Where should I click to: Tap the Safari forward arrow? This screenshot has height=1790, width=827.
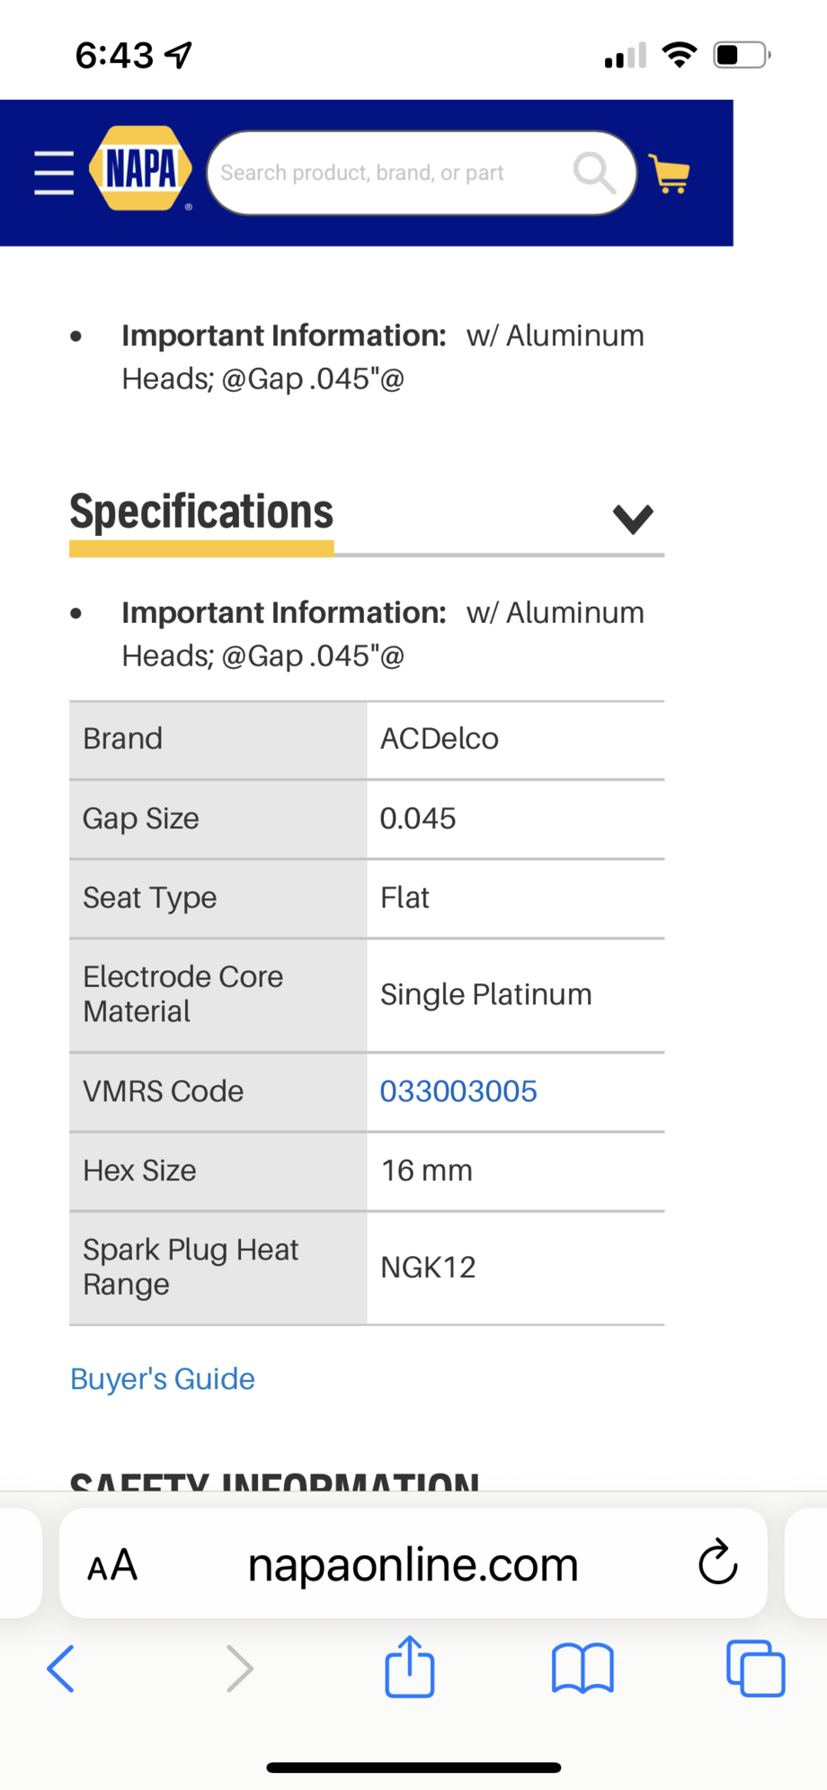(239, 1669)
